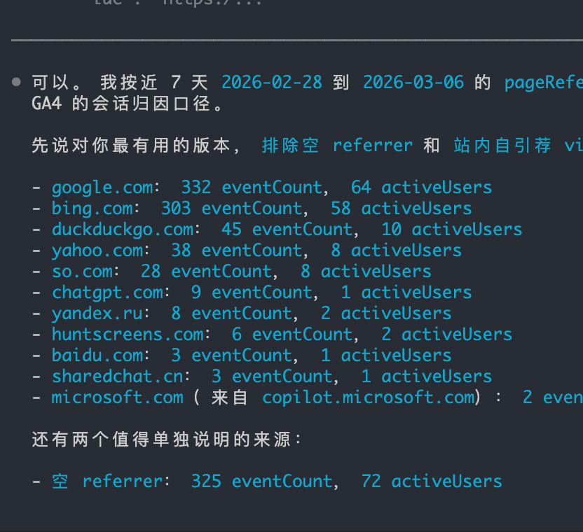Click the baidu.com referrer entry
583x532 pixels.
coord(97,356)
